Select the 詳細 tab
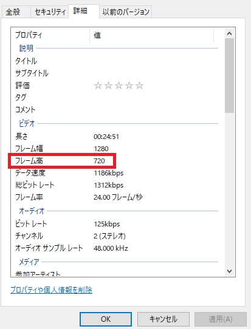 pos(84,11)
